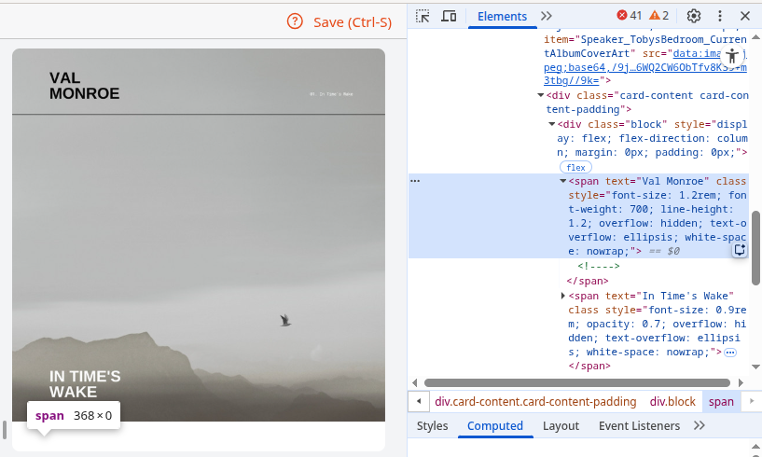Open the Event Listeners tab
This screenshot has width=762, height=457.
639,426
